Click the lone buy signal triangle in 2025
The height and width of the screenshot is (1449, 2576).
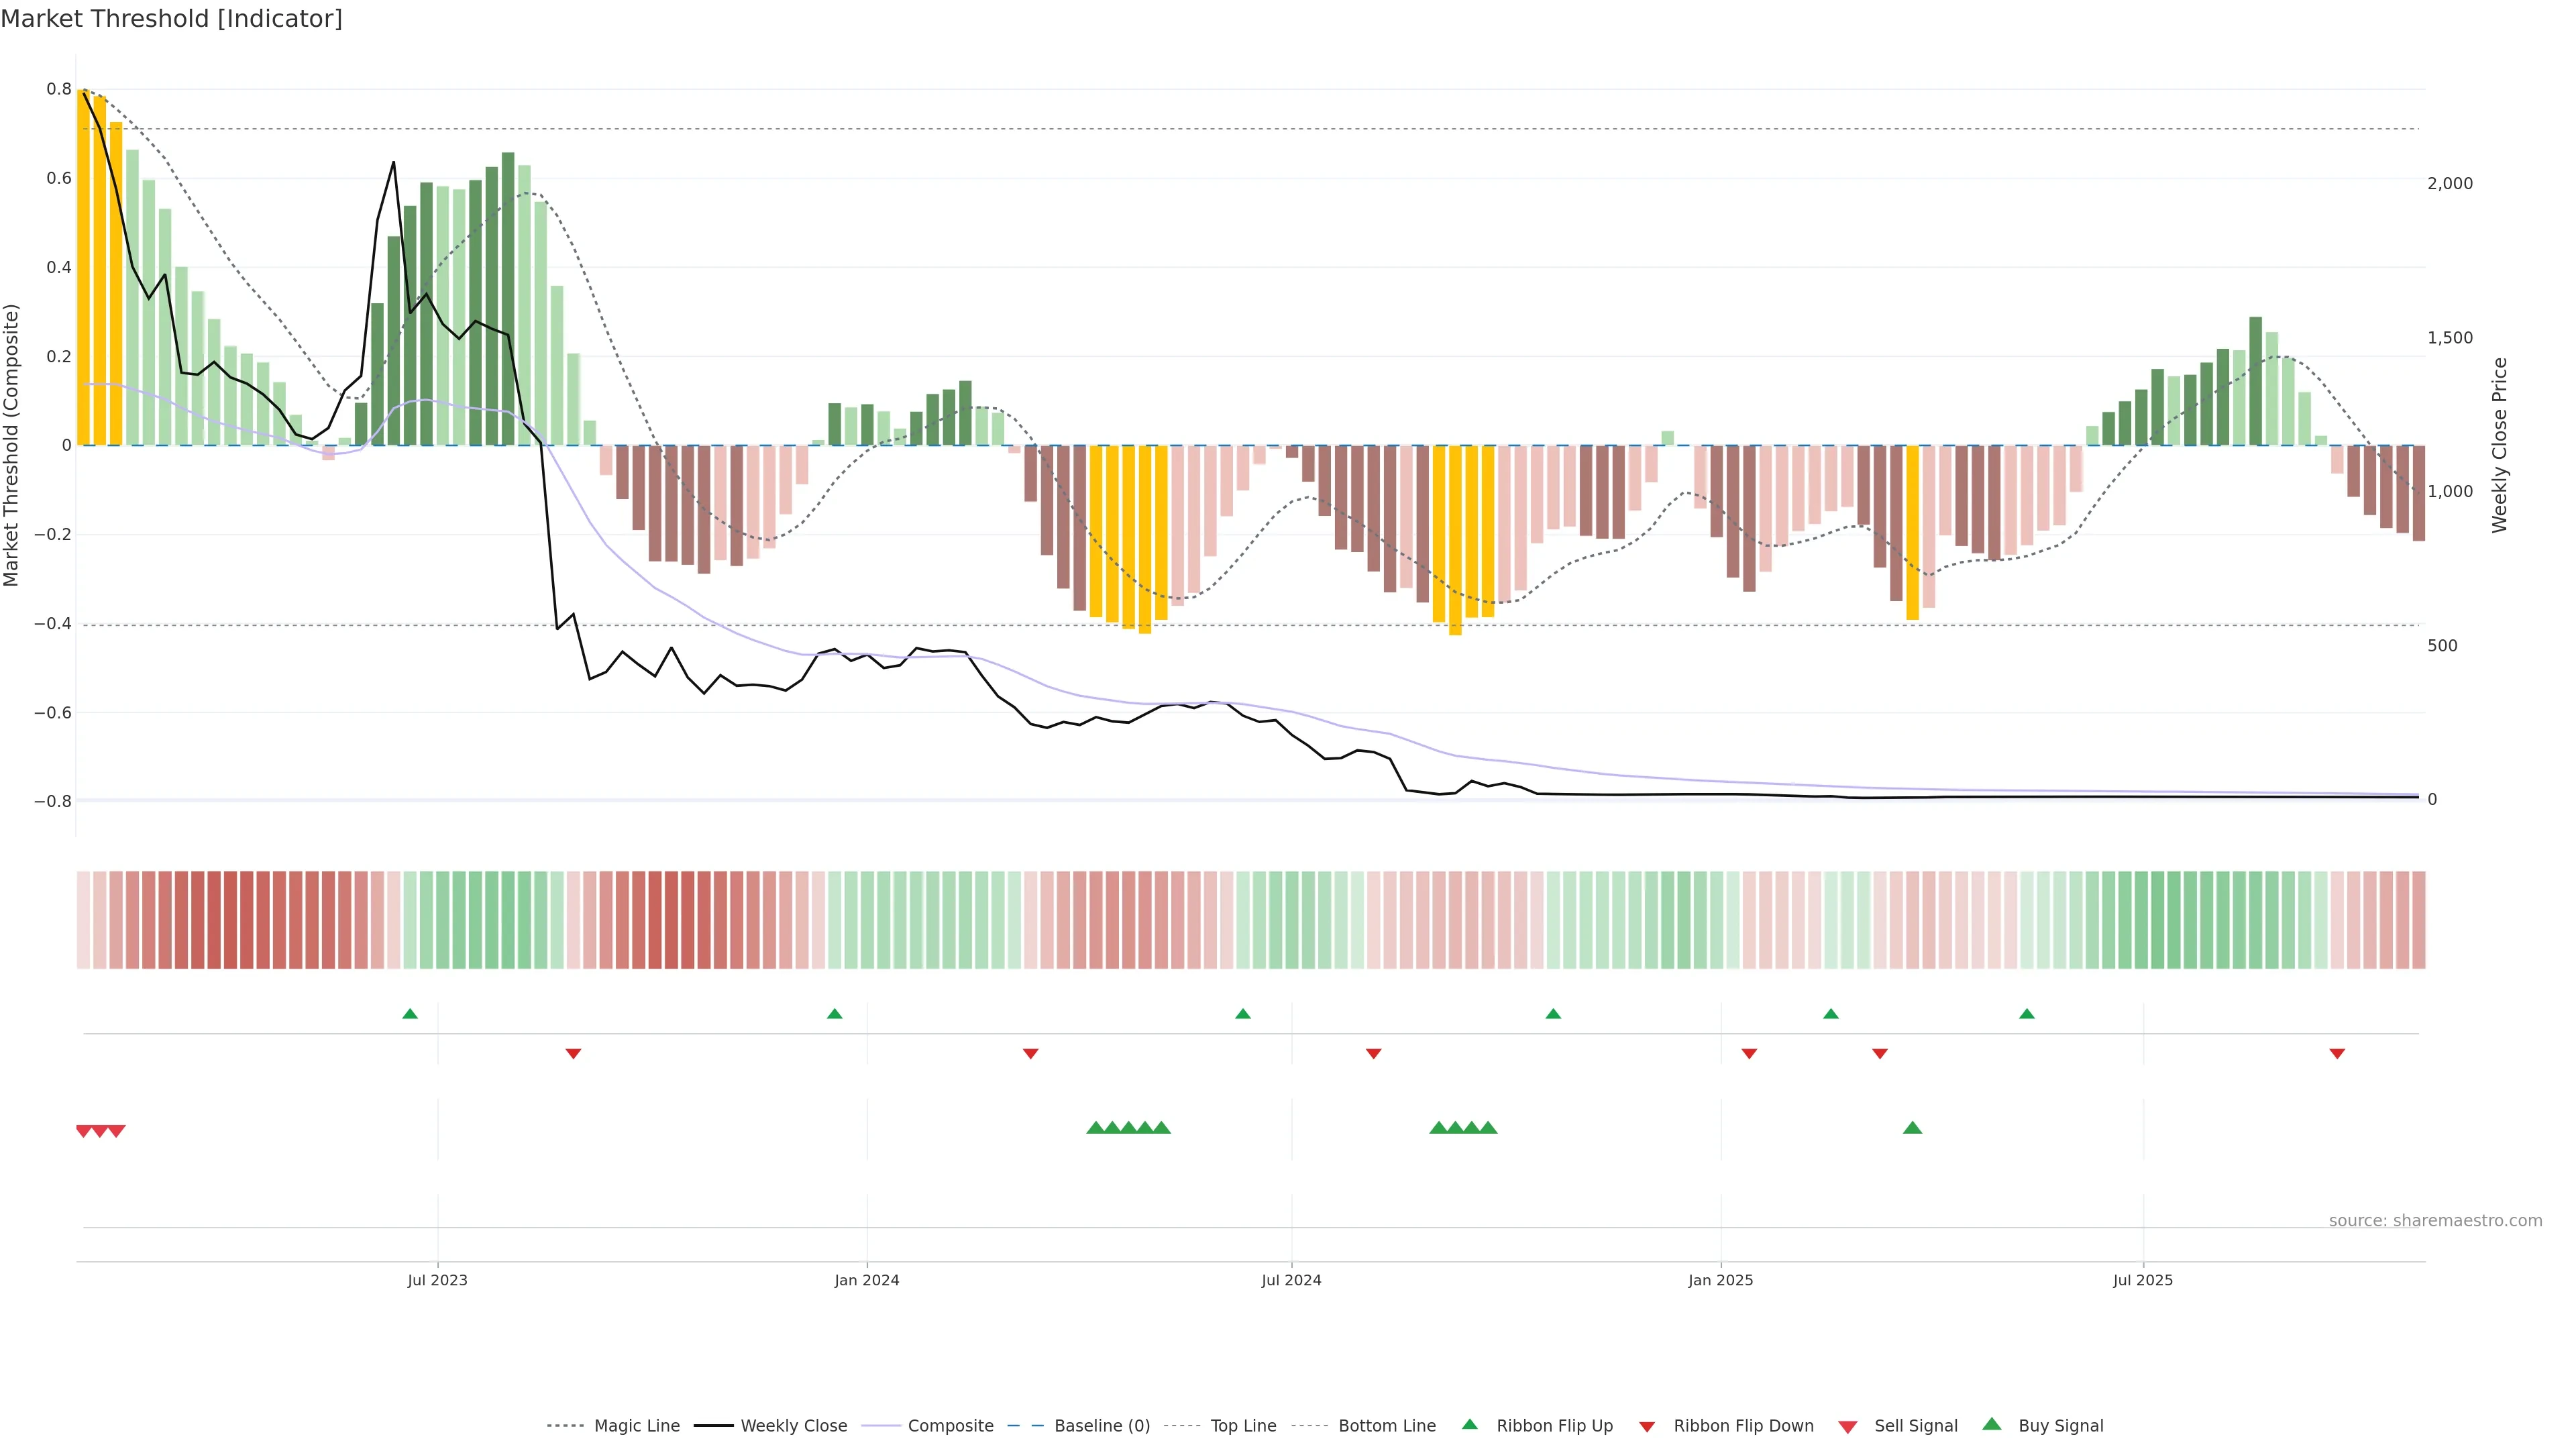[x=1912, y=1128]
